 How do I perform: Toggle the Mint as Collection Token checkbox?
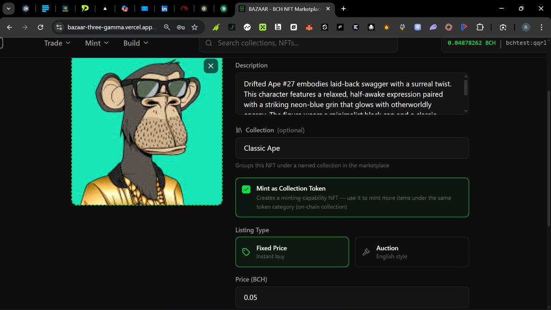[x=247, y=189]
